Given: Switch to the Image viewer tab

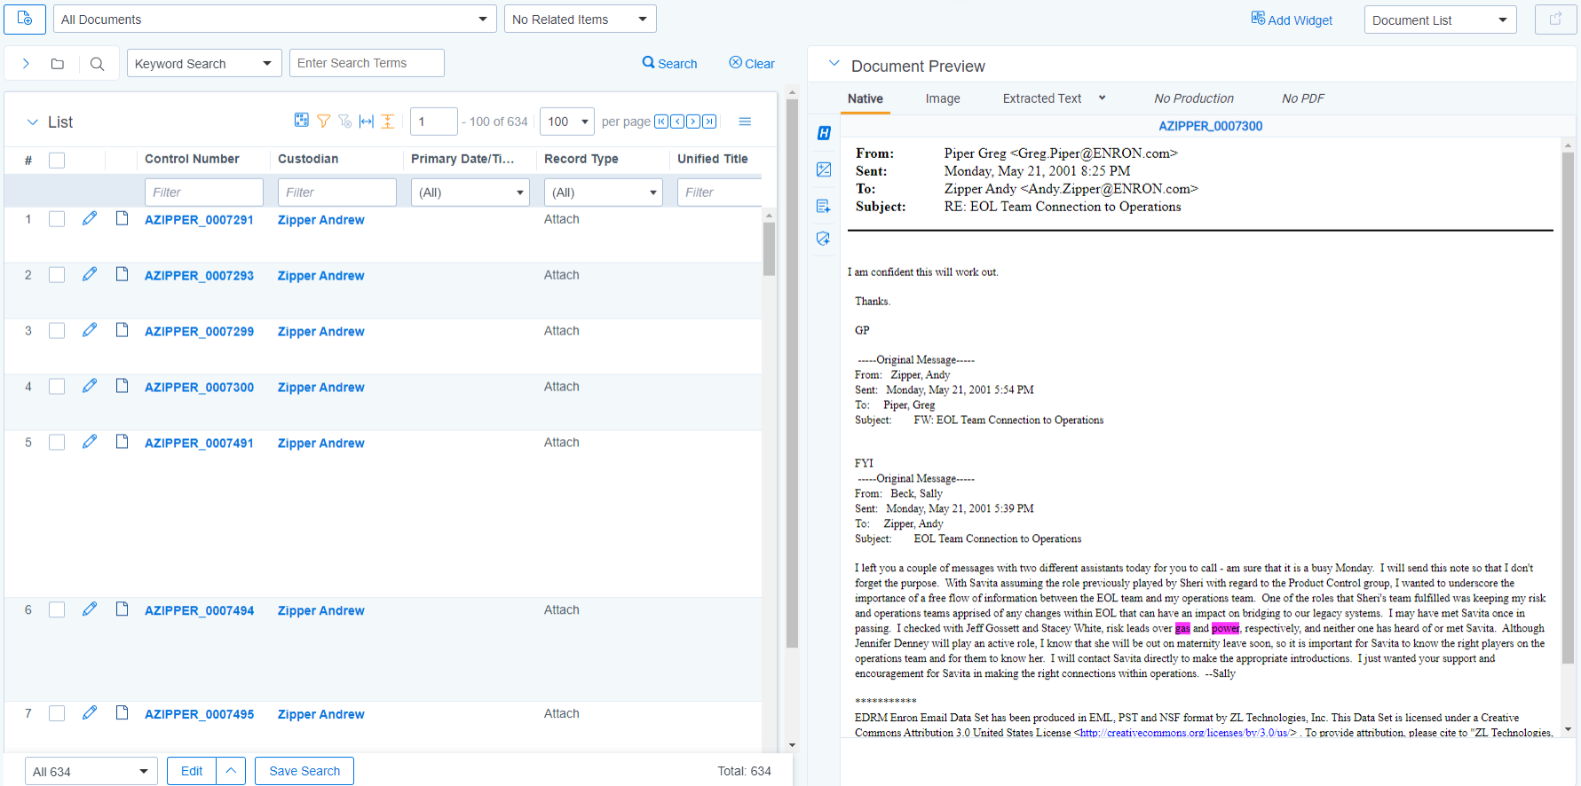Looking at the screenshot, I should click(943, 98).
